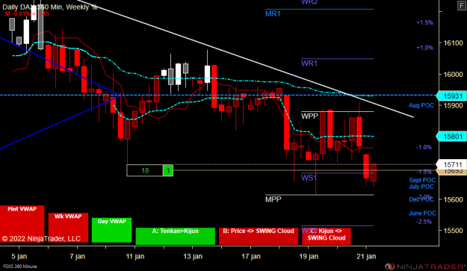Click the Dec POC label
The width and height of the screenshot is (467, 271).
point(421,199)
